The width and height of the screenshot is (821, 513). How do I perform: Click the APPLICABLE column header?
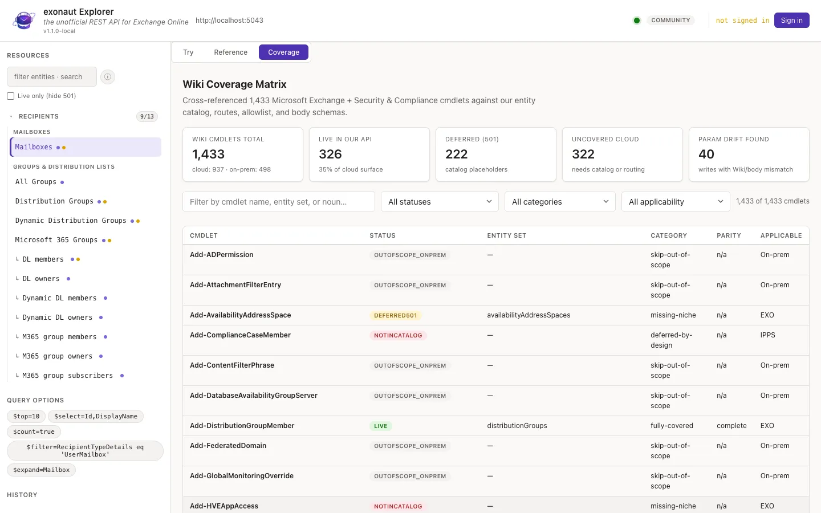(x=781, y=235)
